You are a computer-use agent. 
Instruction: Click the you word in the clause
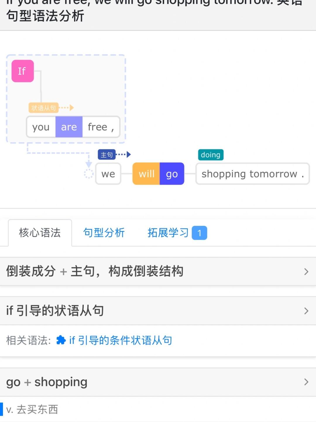(x=41, y=127)
